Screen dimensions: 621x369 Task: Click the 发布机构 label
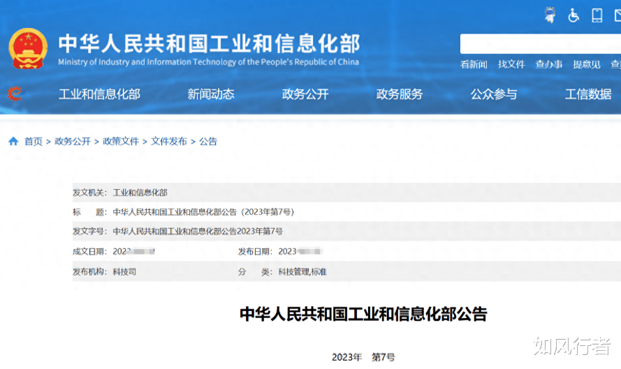pos(89,272)
